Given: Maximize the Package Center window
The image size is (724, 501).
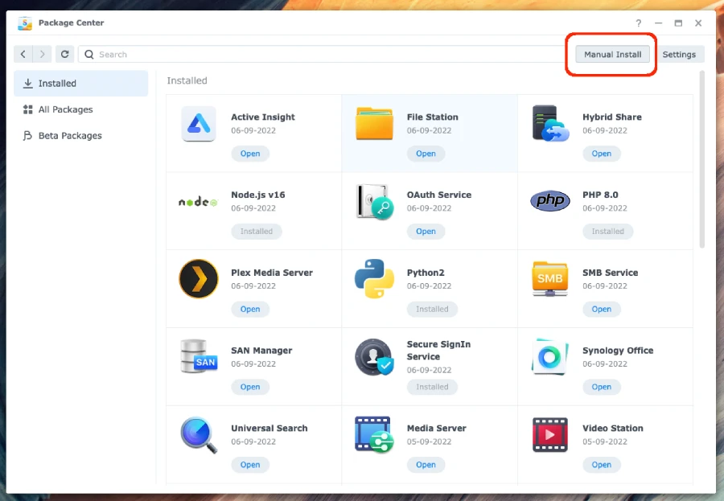Looking at the screenshot, I should coord(678,23).
